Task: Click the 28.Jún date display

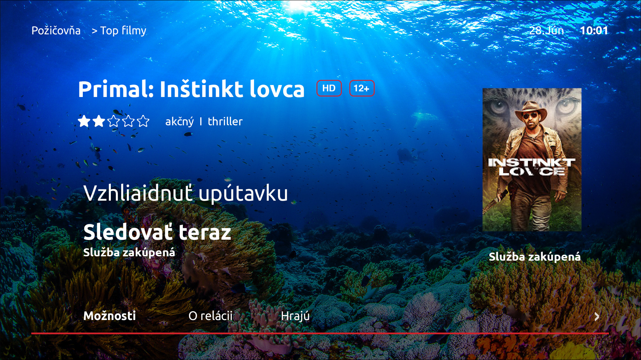Action: pos(547,31)
